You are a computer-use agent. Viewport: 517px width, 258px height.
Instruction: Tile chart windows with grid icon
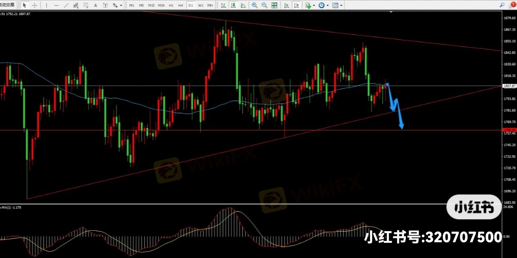pos(274,5)
